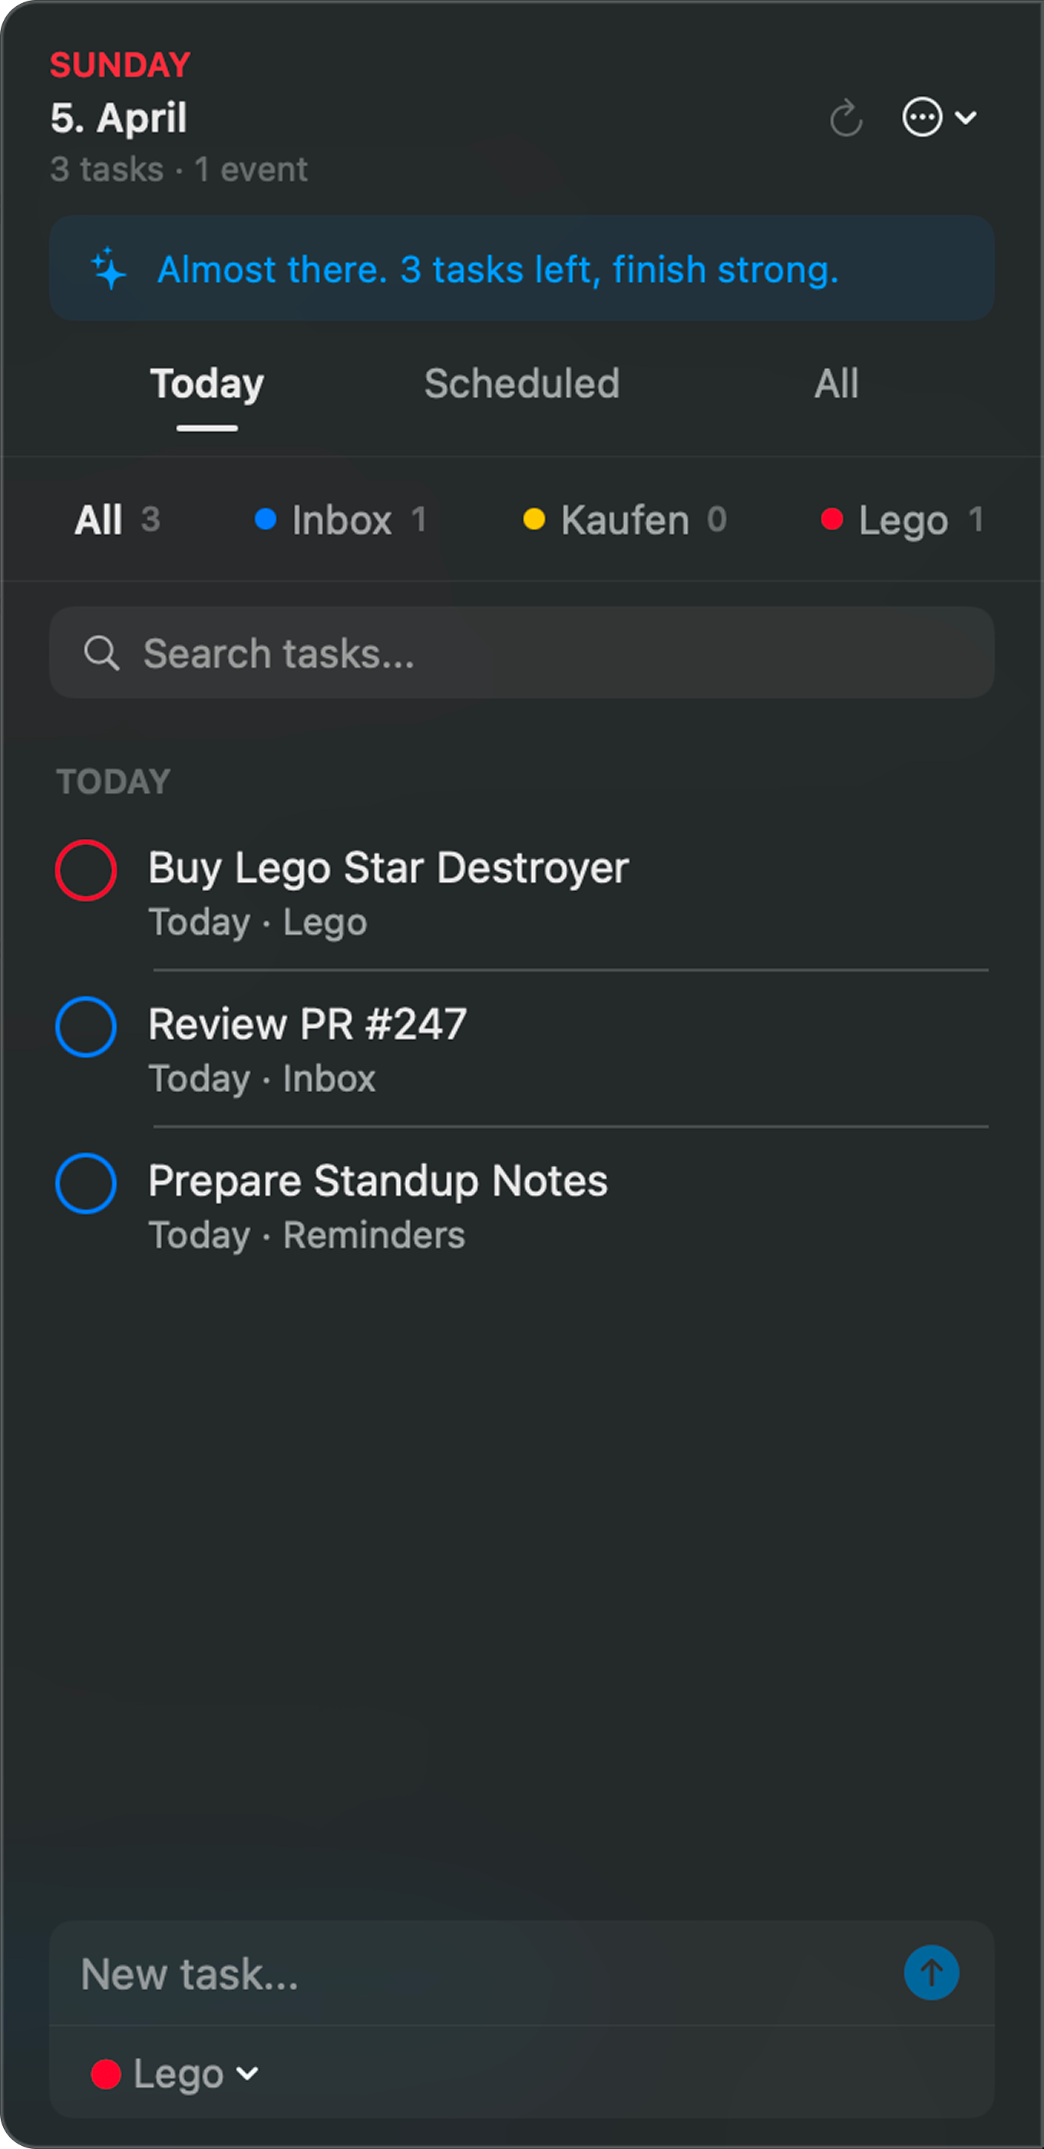This screenshot has width=1044, height=2149.
Task: Mark Buy Lego Star Destroyer complete
Action: (86, 870)
